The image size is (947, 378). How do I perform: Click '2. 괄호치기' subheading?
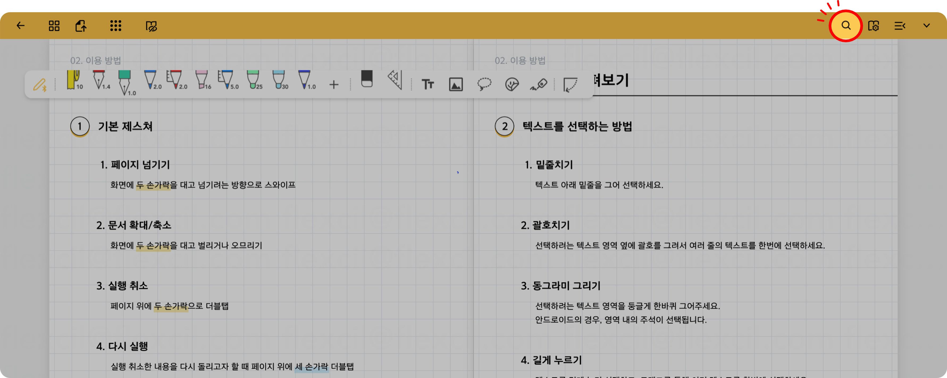click(x=545, y=225)
